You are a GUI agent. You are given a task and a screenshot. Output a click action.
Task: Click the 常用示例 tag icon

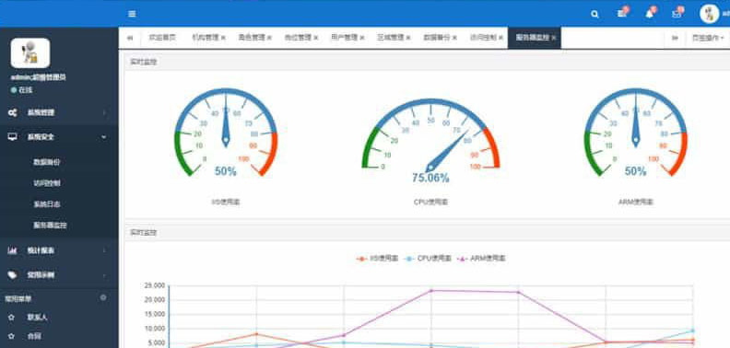[x=13, y=275]
